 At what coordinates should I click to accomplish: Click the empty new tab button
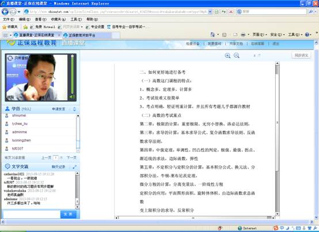(116, 35)
